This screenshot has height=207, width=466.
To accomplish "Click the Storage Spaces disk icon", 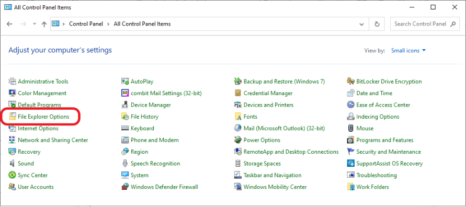I will [237, 163].
